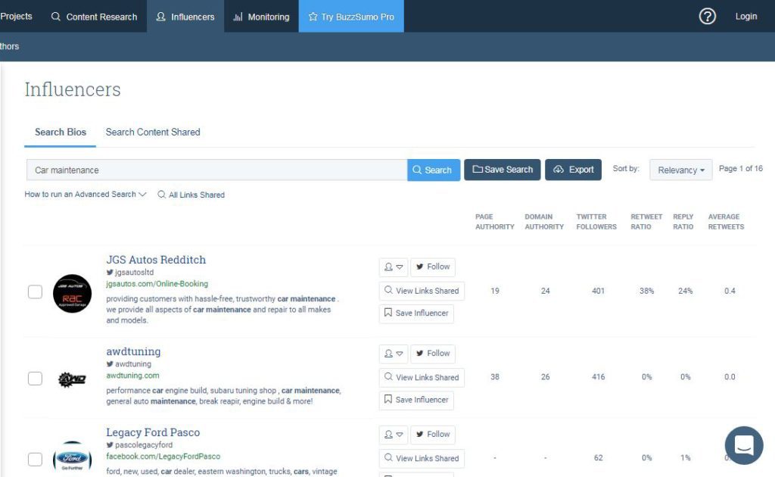Click the Export button

(574, 170)
